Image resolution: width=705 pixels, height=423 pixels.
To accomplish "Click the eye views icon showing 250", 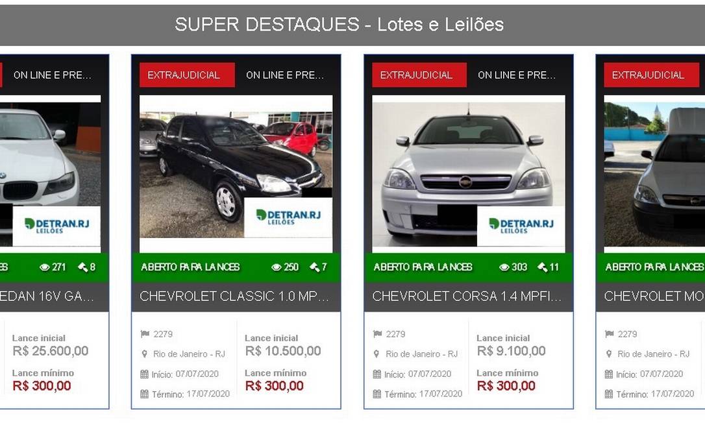I will [276, 267].
